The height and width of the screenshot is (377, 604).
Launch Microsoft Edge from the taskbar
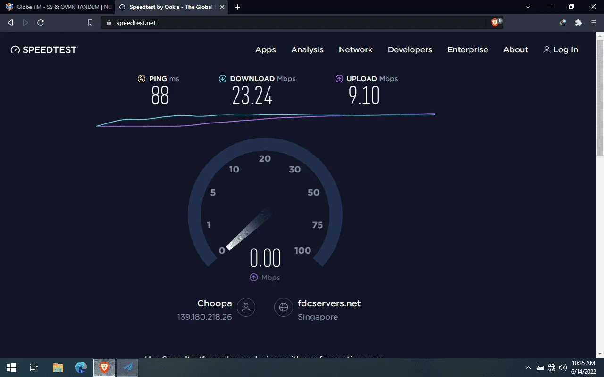81,368
